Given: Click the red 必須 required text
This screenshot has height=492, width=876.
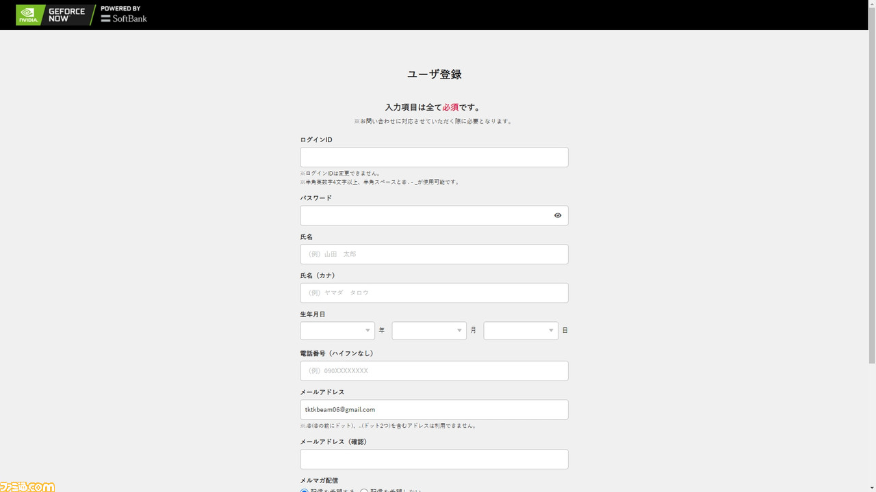Looking at the screenshot, I should point(450,107).
